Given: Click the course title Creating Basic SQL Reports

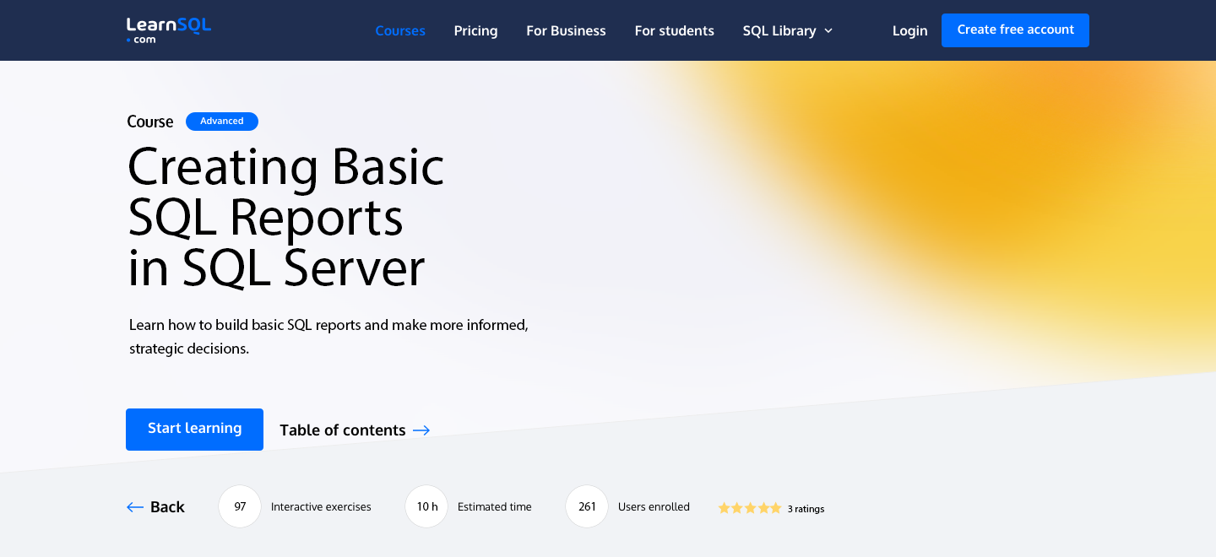Looking at the screenshot, I should (286, 217).
